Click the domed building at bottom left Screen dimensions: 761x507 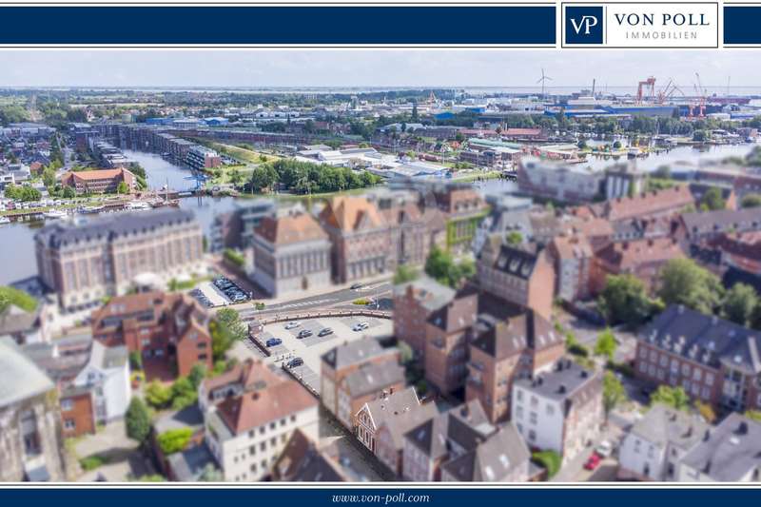tap(24, 409)
